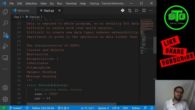Open the Terminal menu
The height and width of the screenshot is (110, 195).
coord(71,3)
